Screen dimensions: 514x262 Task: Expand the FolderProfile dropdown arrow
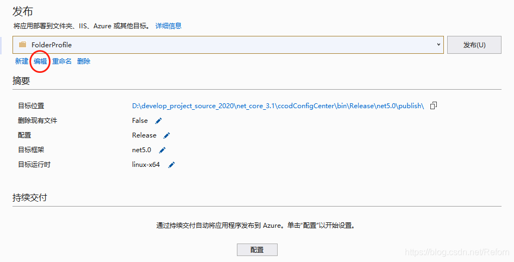tap(438, 45)
